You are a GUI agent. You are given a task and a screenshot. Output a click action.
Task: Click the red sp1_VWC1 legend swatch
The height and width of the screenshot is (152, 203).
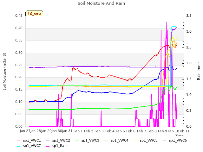point(19,141)
